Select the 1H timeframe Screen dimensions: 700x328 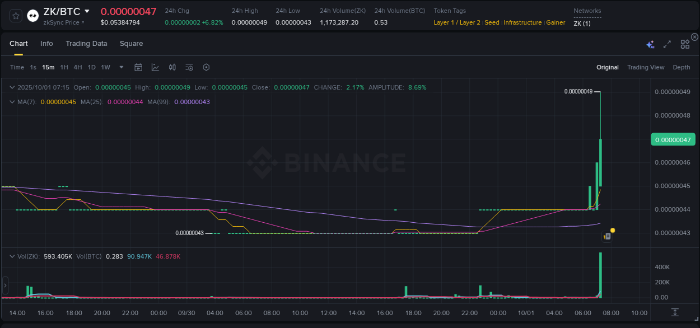[x=64, y=67]
